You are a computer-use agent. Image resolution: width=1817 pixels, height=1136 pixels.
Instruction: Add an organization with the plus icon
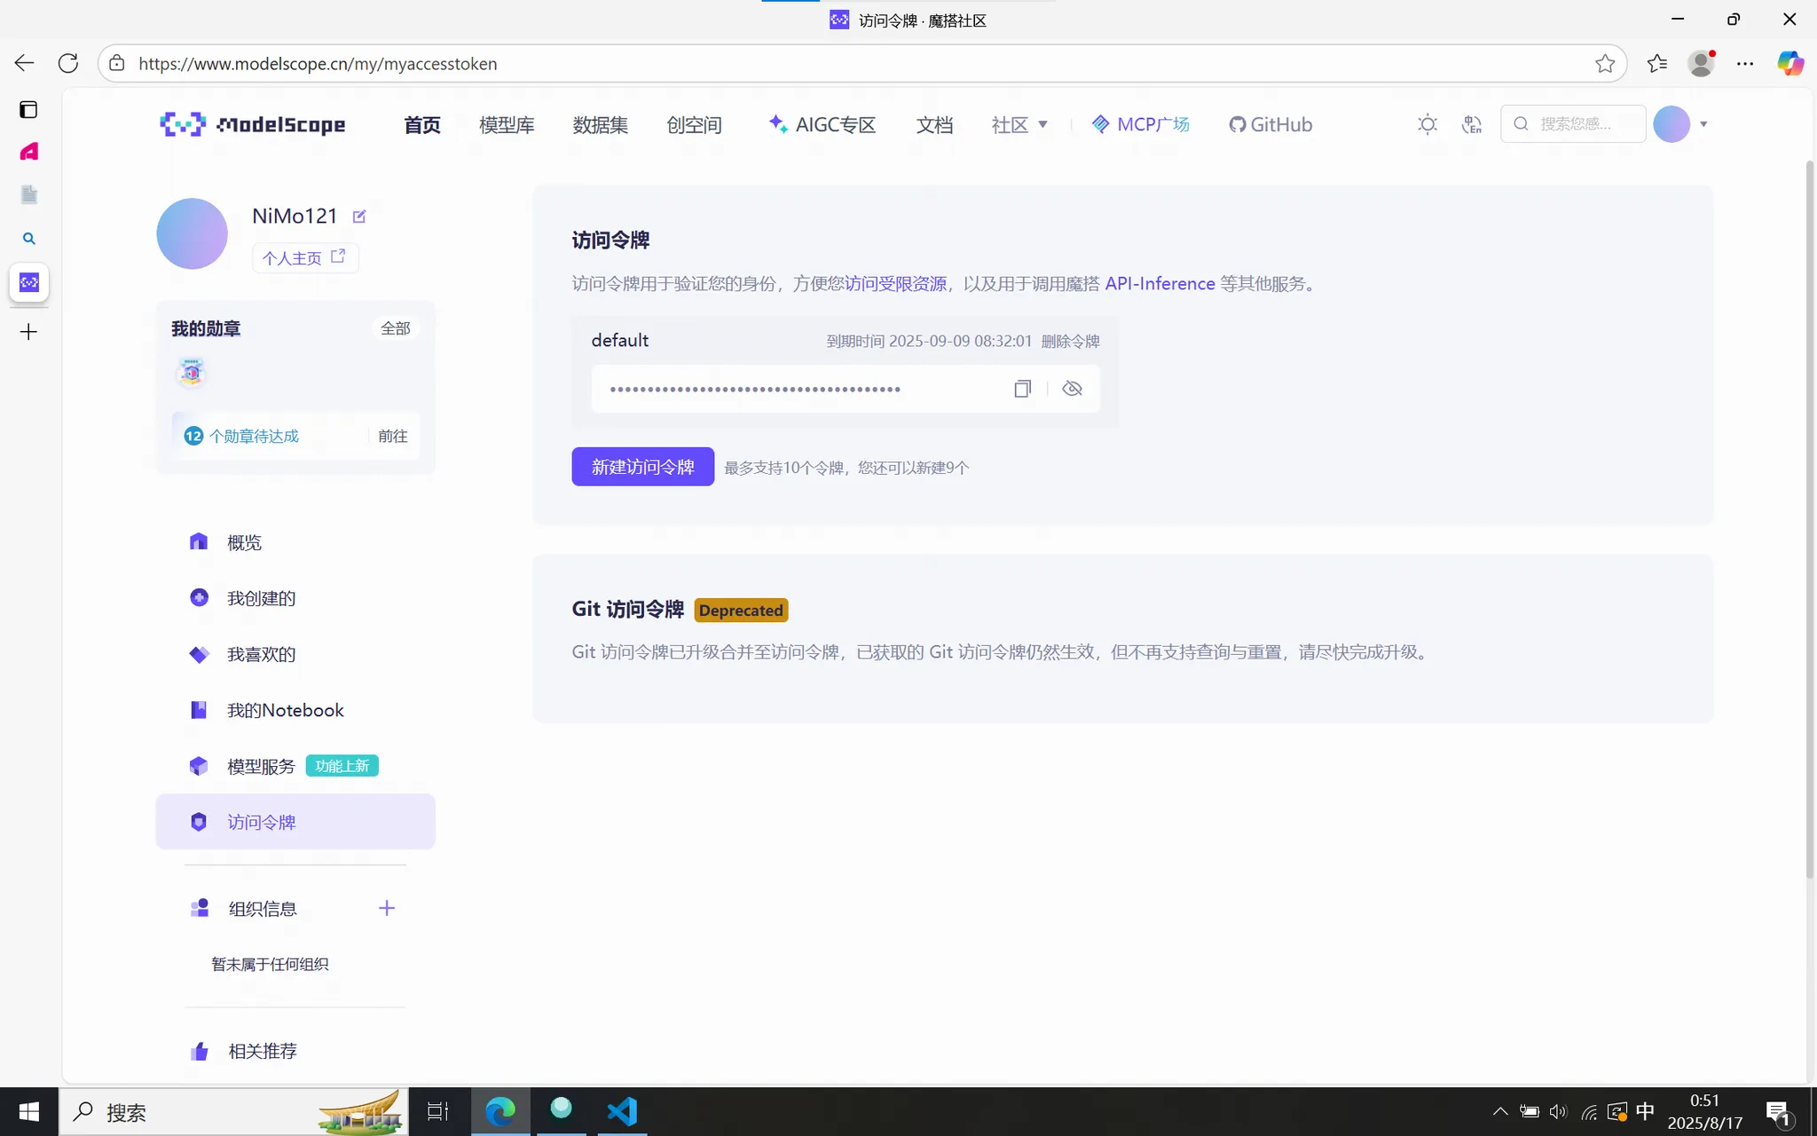click(387, 908)
